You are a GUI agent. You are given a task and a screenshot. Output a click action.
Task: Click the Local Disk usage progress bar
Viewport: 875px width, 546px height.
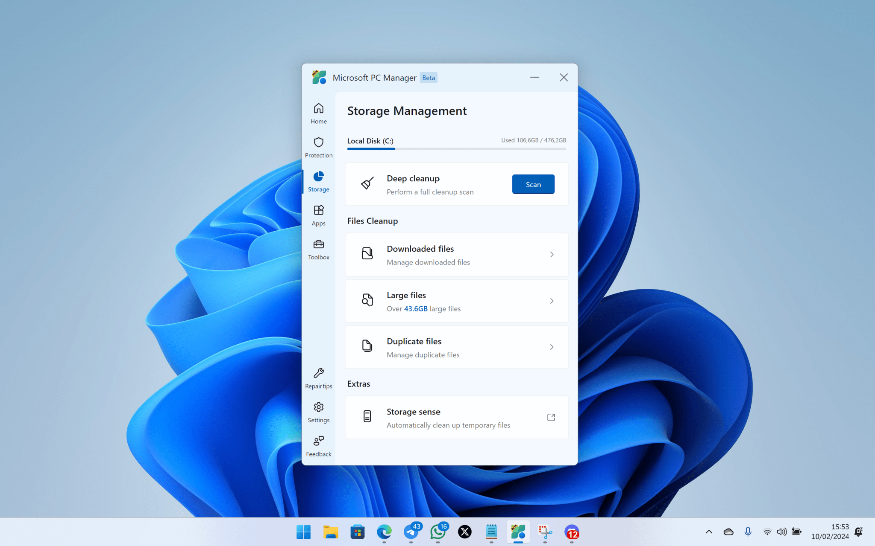point(456,148)
